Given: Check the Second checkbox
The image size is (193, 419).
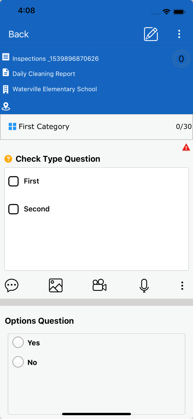Looking at the screenshot, I should point(13,209).
